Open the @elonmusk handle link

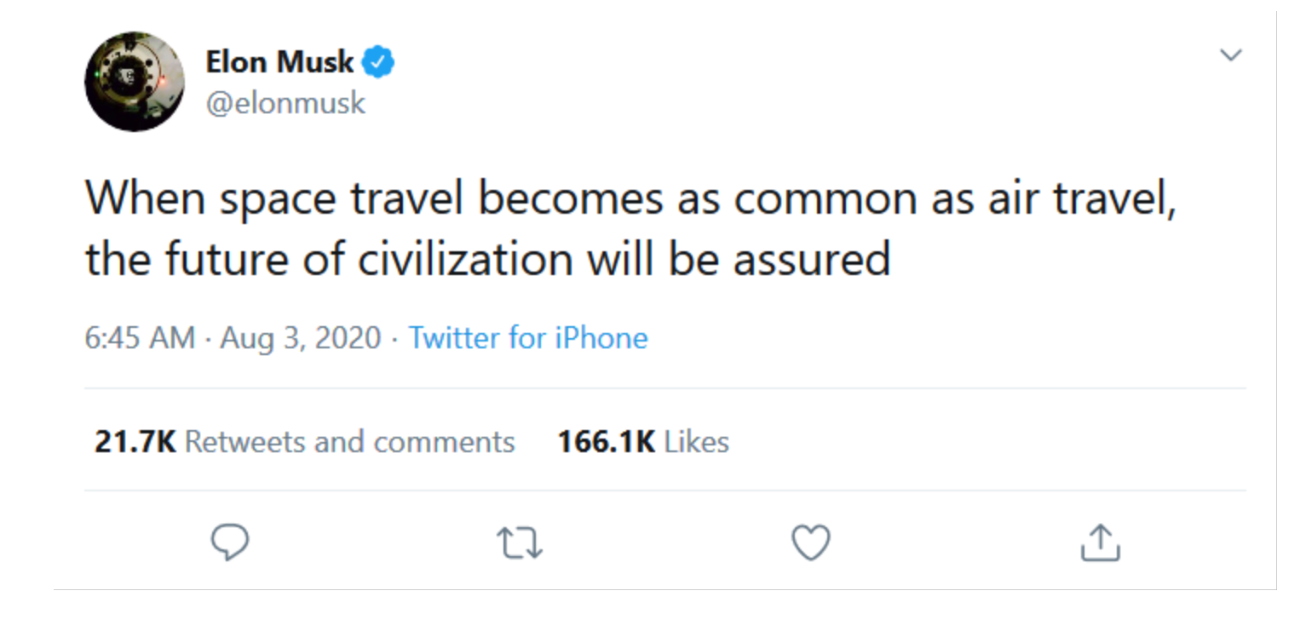(285, 103)
